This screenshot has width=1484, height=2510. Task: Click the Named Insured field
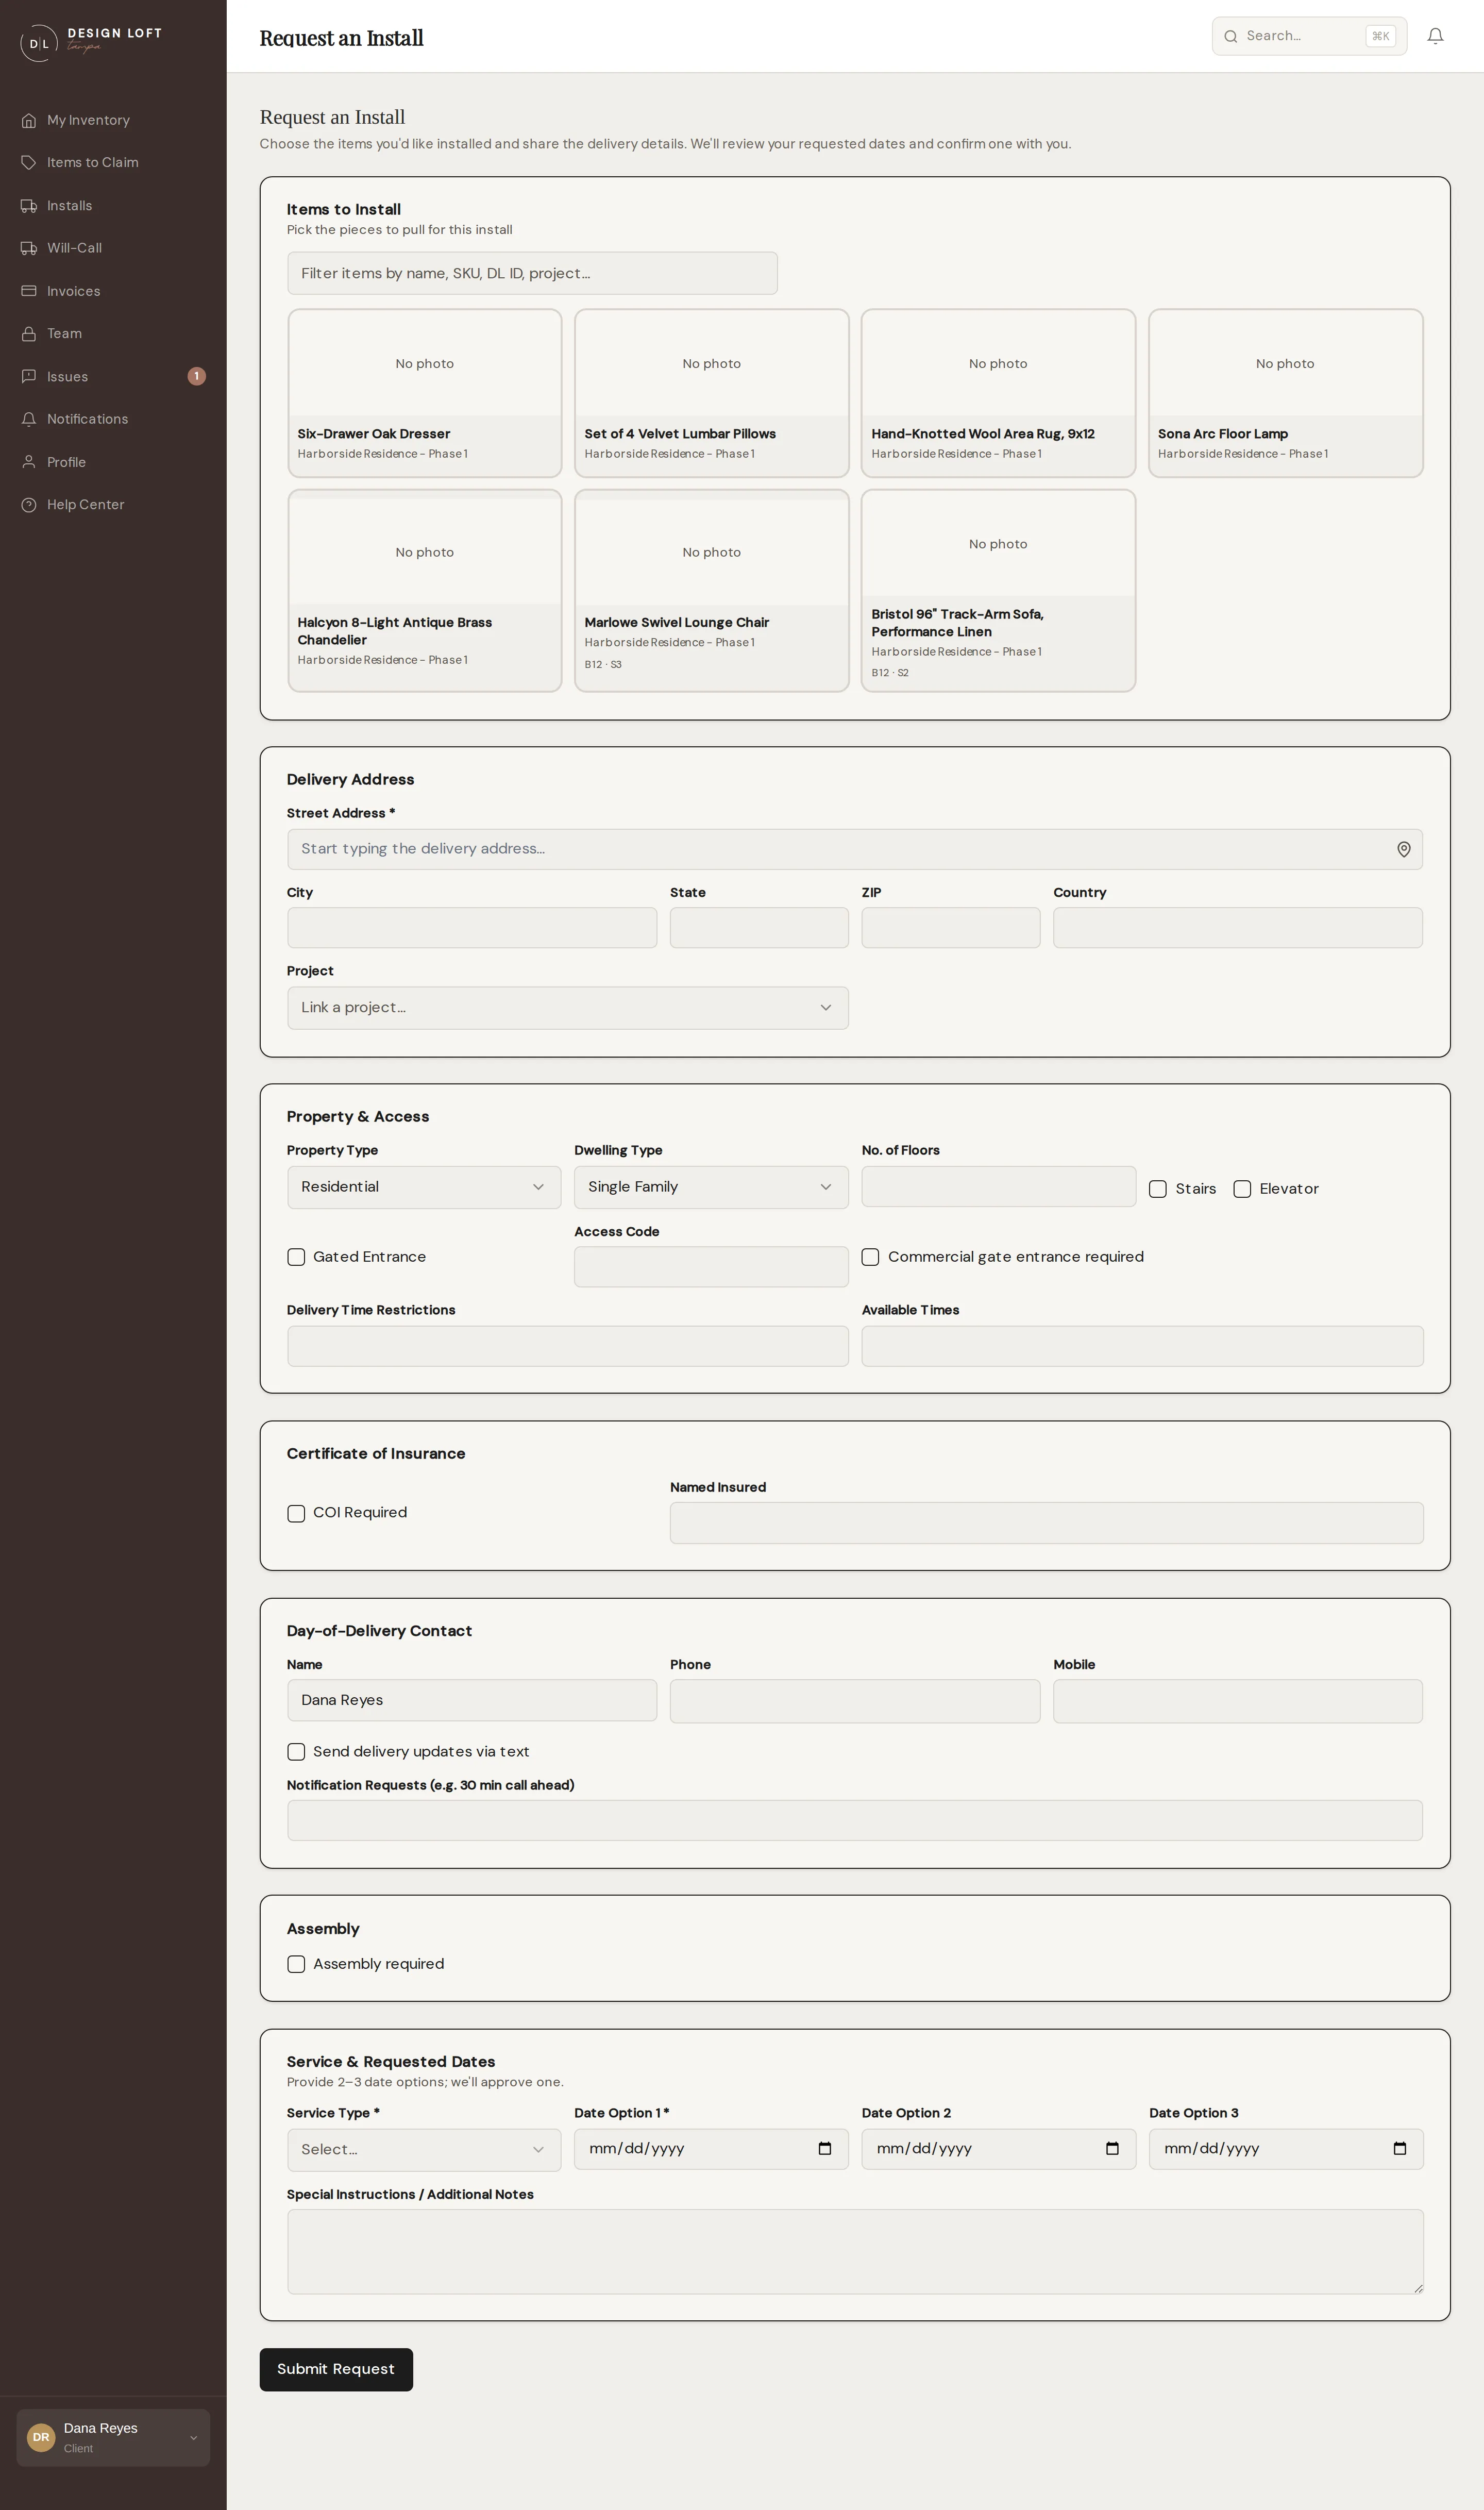click(x=1046, y=1523)
